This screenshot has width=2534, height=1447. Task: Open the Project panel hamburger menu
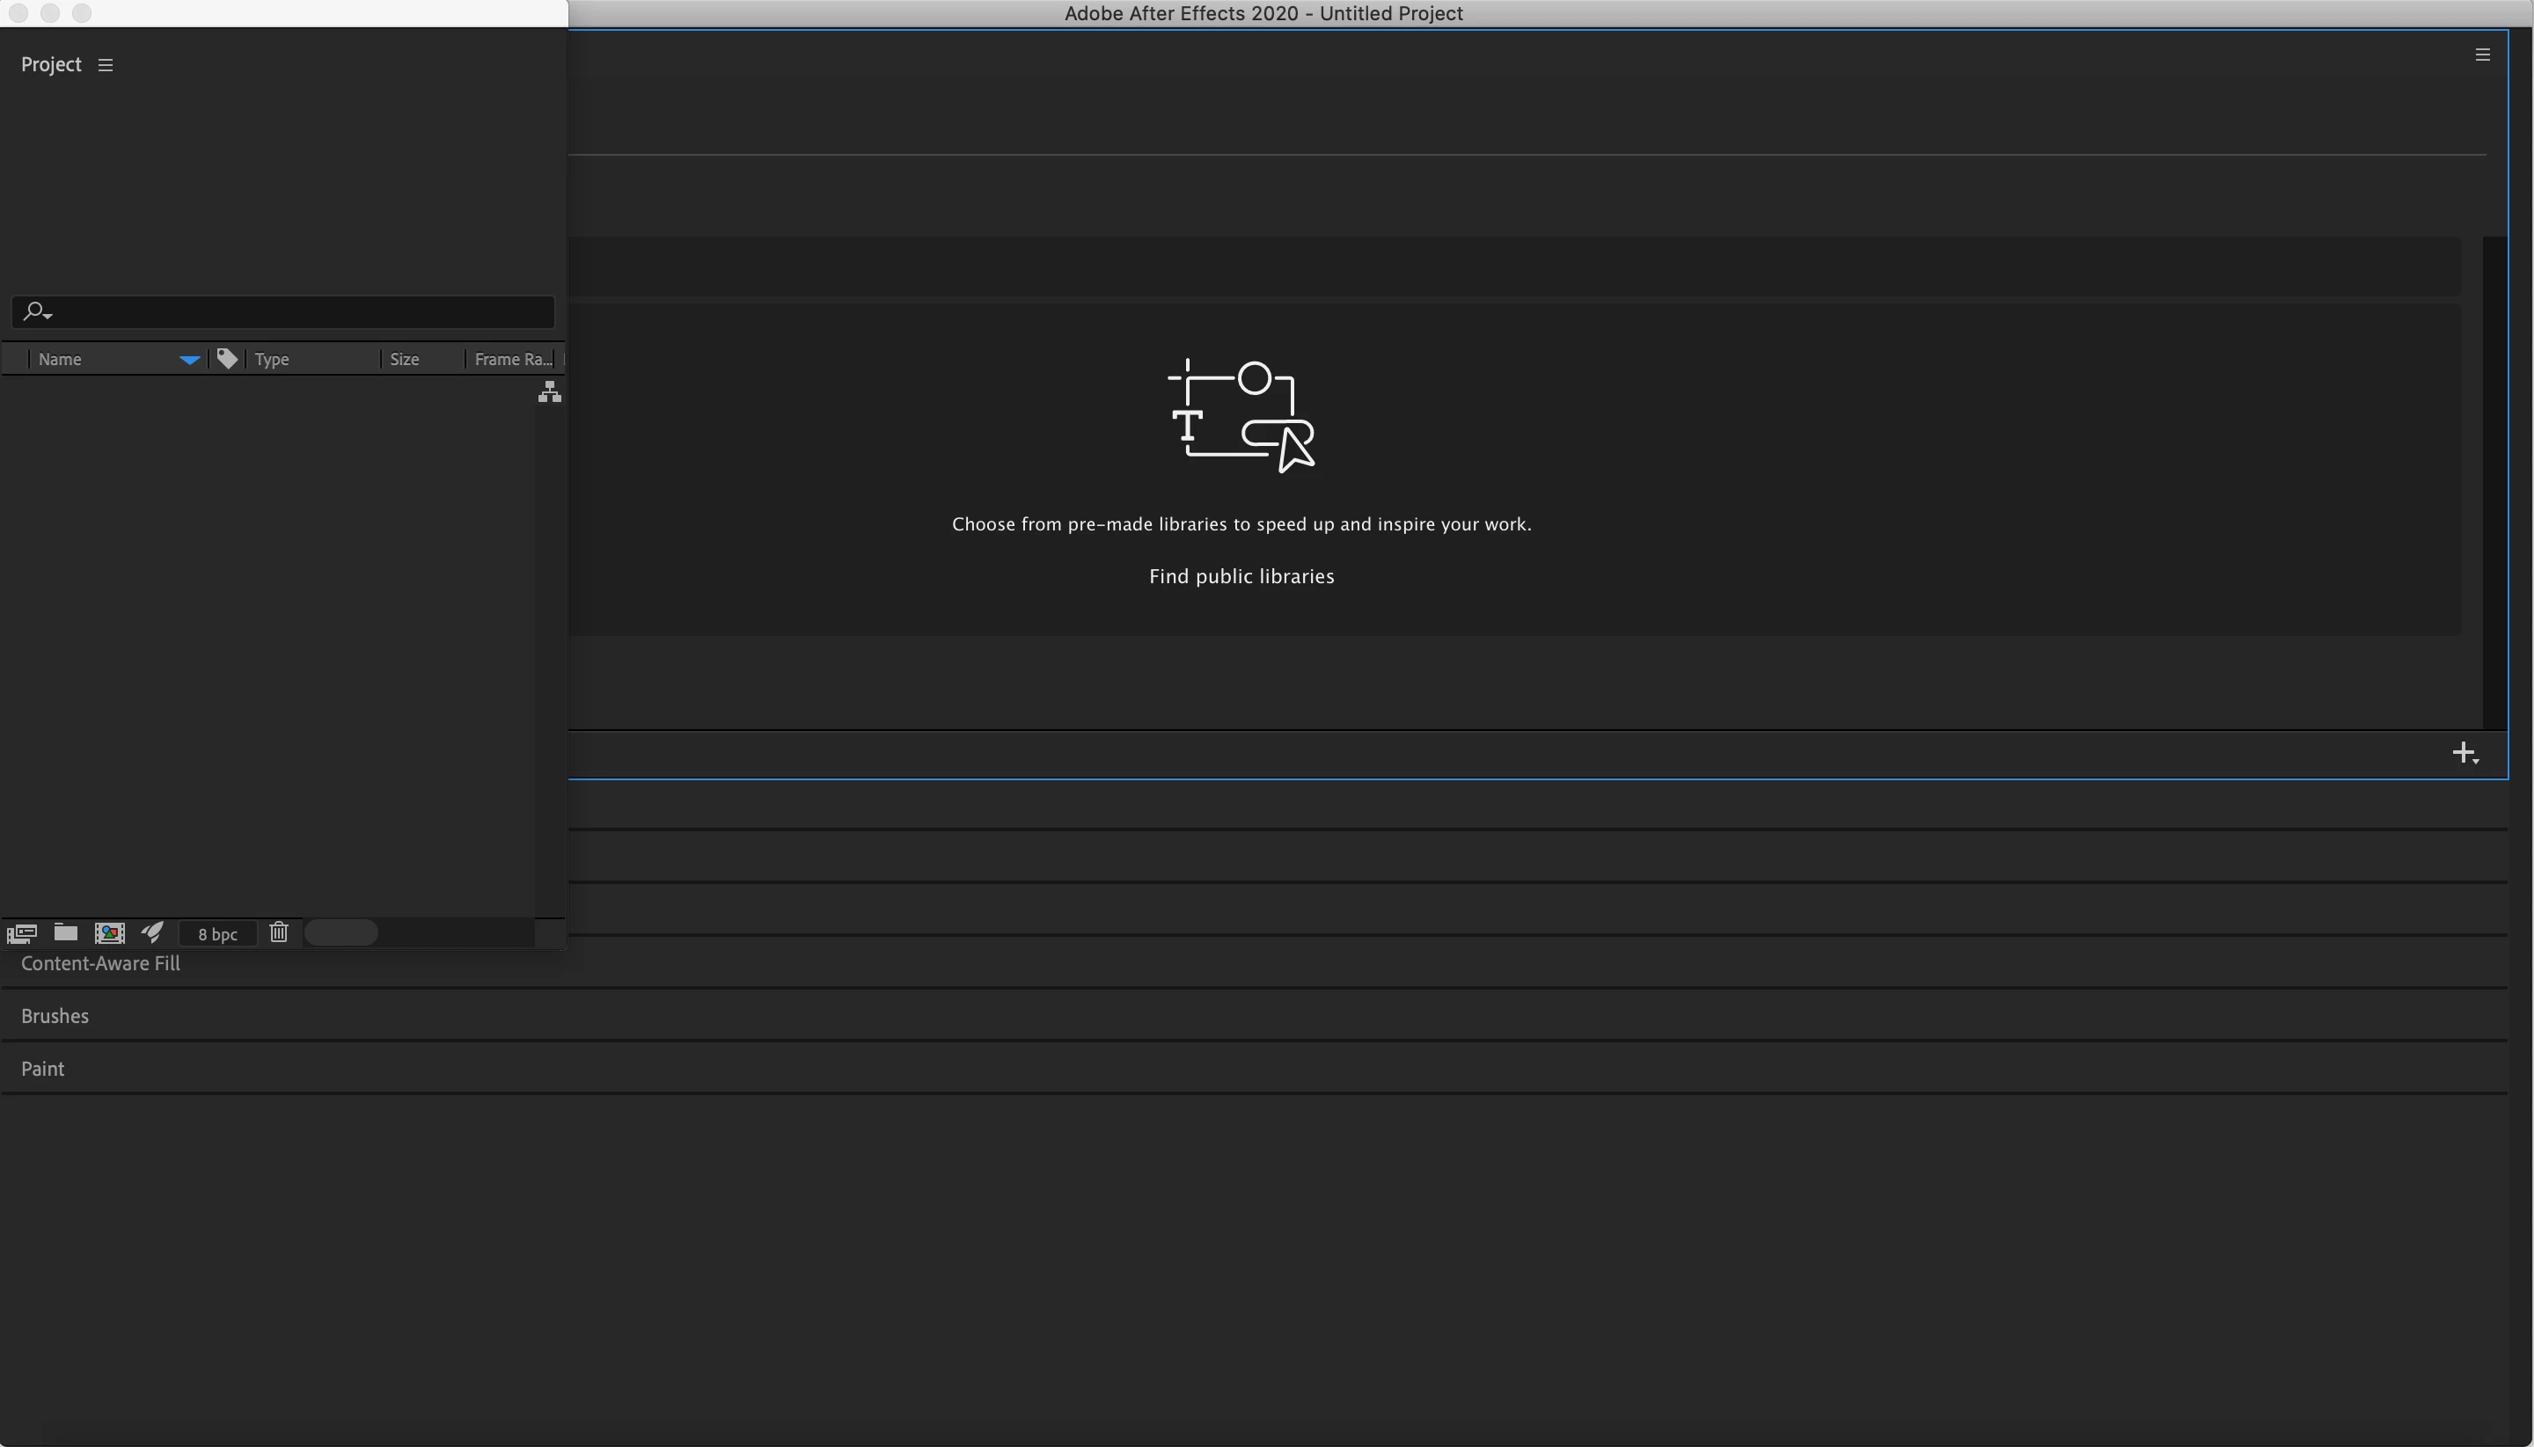[106, 66]
